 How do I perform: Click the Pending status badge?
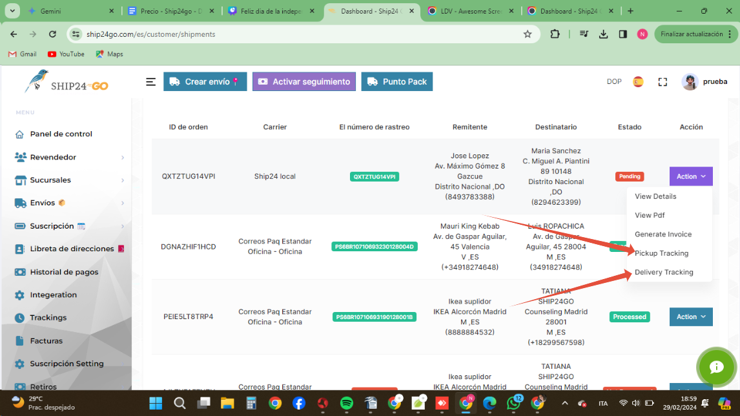(x=630, y=176)
